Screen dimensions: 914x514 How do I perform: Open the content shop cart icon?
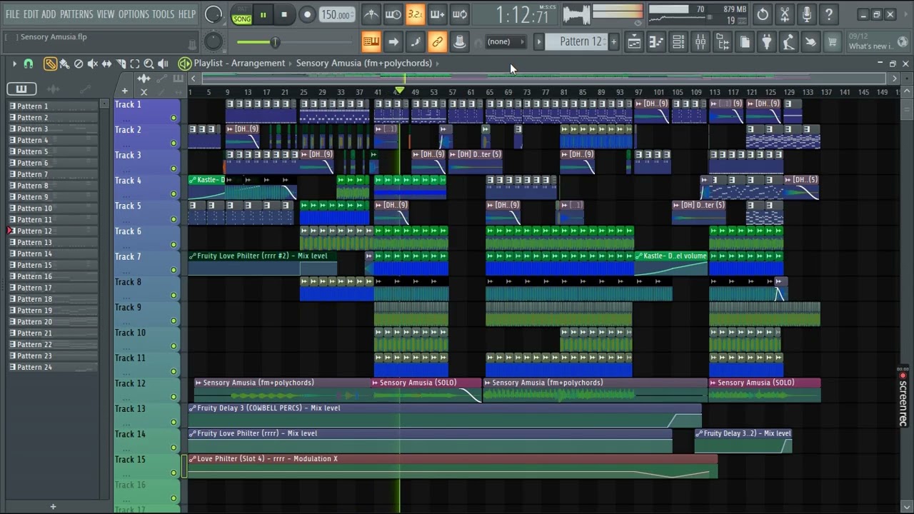pos(833,42)
